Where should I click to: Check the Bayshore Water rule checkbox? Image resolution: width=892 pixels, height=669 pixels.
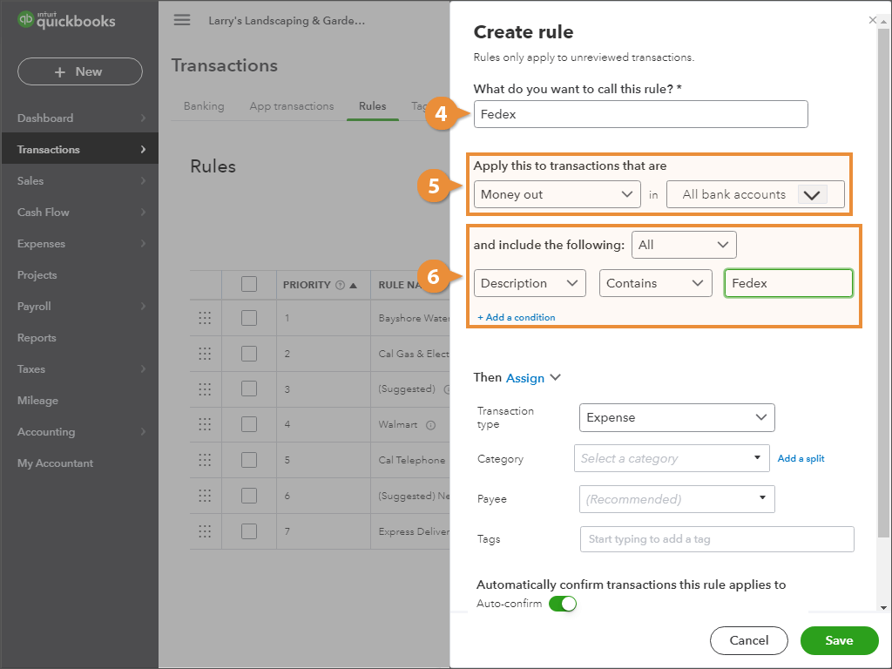point(249,318)
